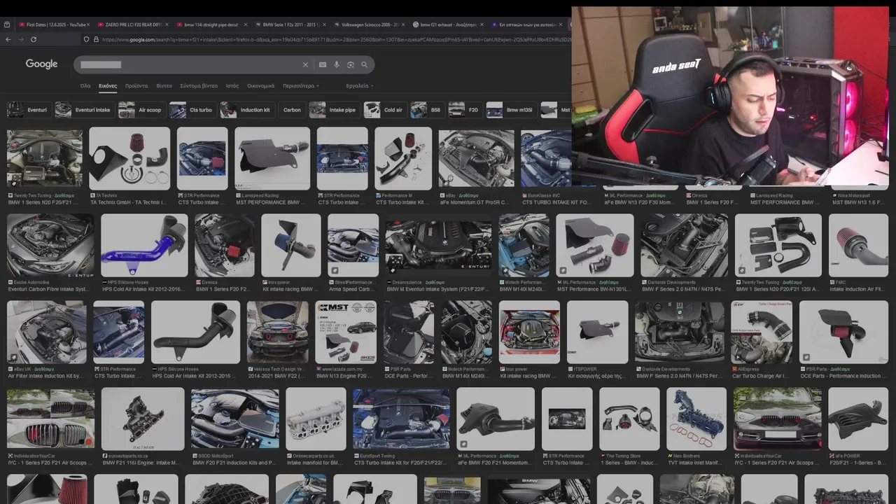Open the tracking protection shield icon

(86, 39)
